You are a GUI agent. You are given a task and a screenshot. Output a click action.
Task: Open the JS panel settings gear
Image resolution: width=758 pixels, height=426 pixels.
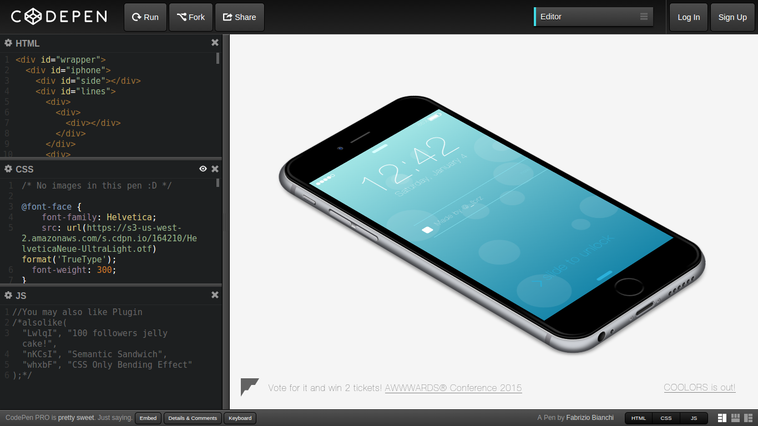8,296
